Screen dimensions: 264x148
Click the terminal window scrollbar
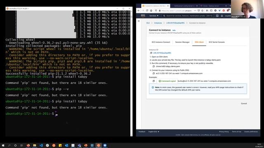[131, 73]
